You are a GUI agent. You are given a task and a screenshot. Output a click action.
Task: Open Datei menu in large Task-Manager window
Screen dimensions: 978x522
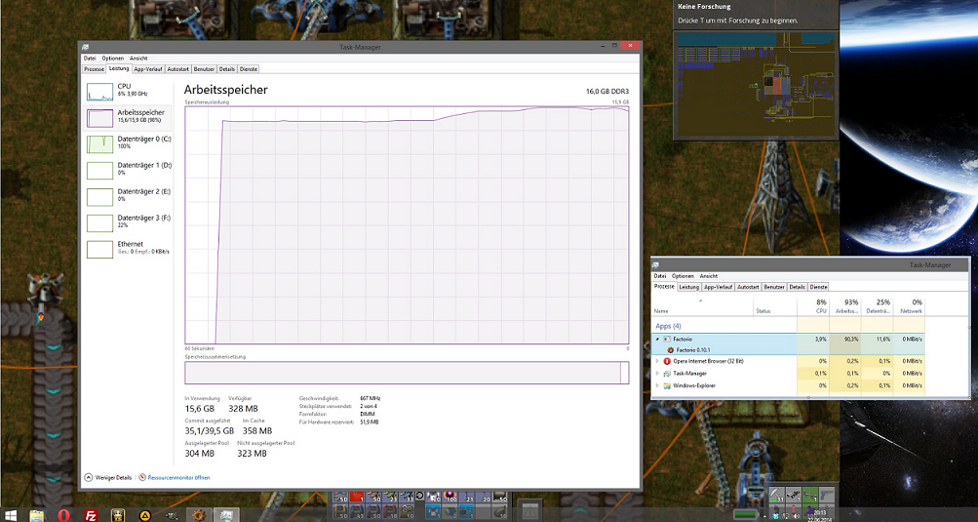90,59
